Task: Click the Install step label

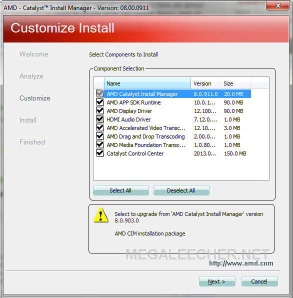Action: pos(28,120)
